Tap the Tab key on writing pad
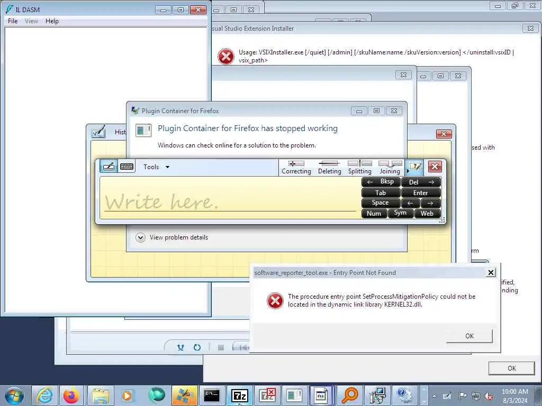The image size is (542, 406). [x=381, y=192]
